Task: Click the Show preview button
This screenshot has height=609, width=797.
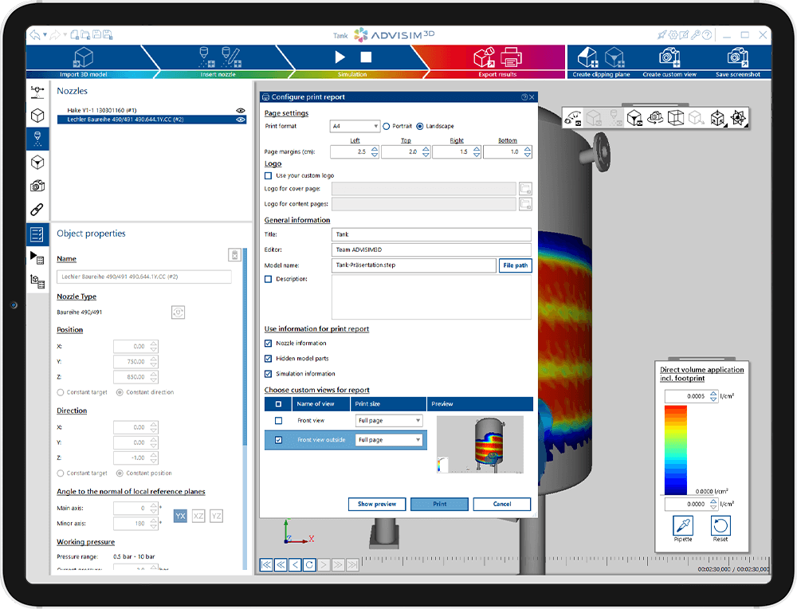Action: point(377,504)
